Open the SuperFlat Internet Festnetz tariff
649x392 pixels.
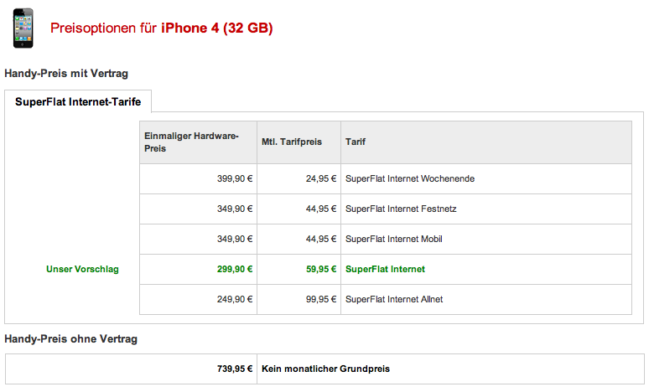(400, 209)
